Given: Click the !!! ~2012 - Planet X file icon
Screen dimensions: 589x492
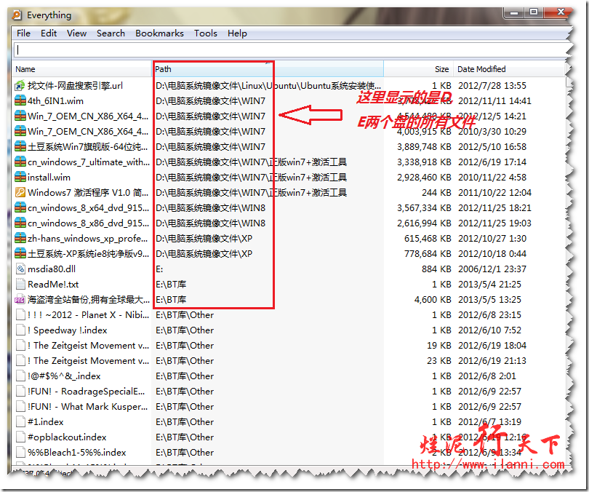Looking at the screenshot, I should point(20,315).
